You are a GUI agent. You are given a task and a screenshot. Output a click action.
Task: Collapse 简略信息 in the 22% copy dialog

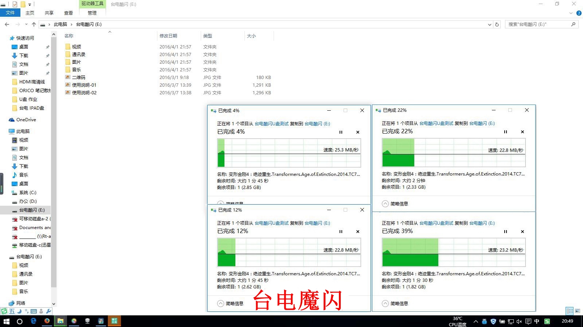click(x=395, y=204)
